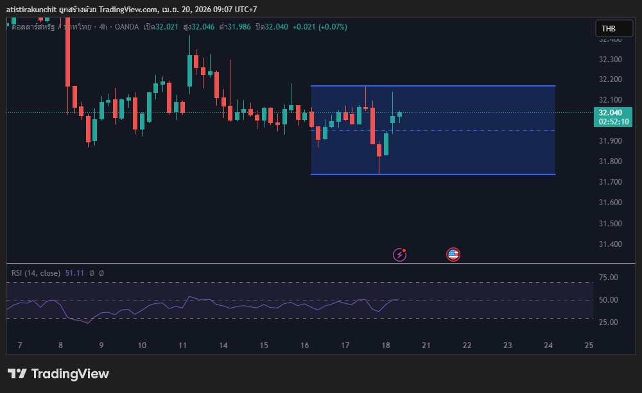Image resolution: width=642 pixels, height=393 pixels.
Task: Open the US flag economic event marker
Action: (453, 255)
